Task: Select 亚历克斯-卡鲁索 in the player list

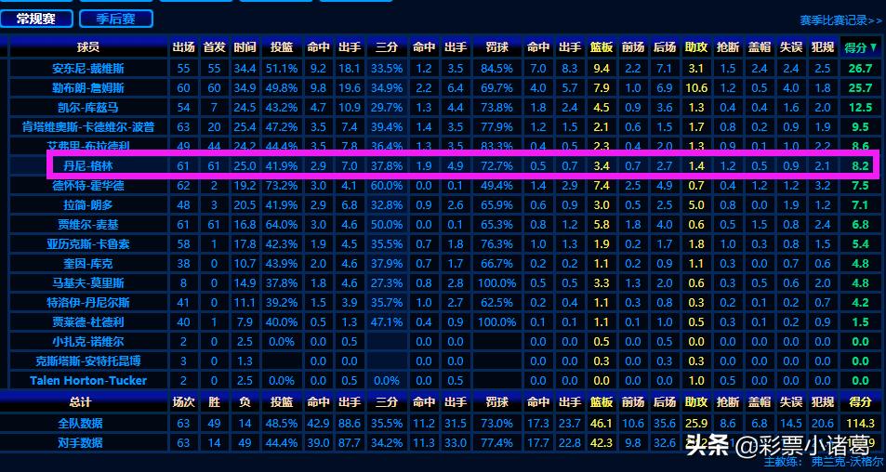Action: (x=88, y=243)
